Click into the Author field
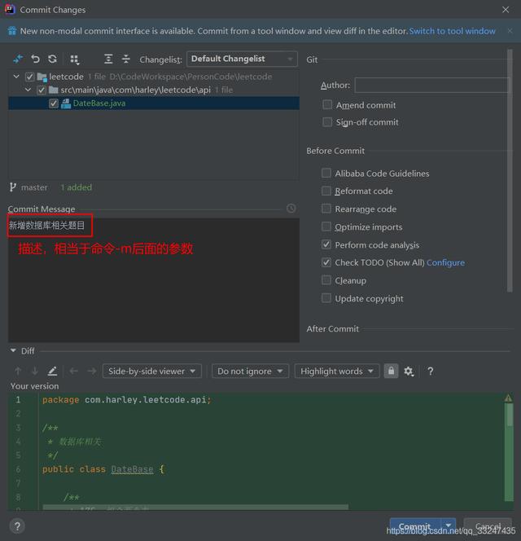This screenshot has height=541, width=521. click(432, 85)
